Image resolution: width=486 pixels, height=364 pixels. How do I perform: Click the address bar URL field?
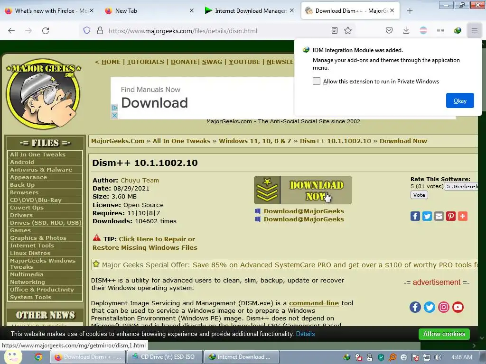click(x=217, y=31)
